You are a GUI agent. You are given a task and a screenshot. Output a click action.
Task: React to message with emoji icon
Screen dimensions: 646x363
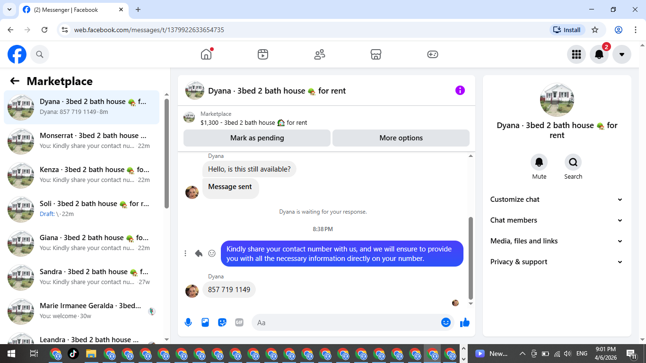click(212, 253)
